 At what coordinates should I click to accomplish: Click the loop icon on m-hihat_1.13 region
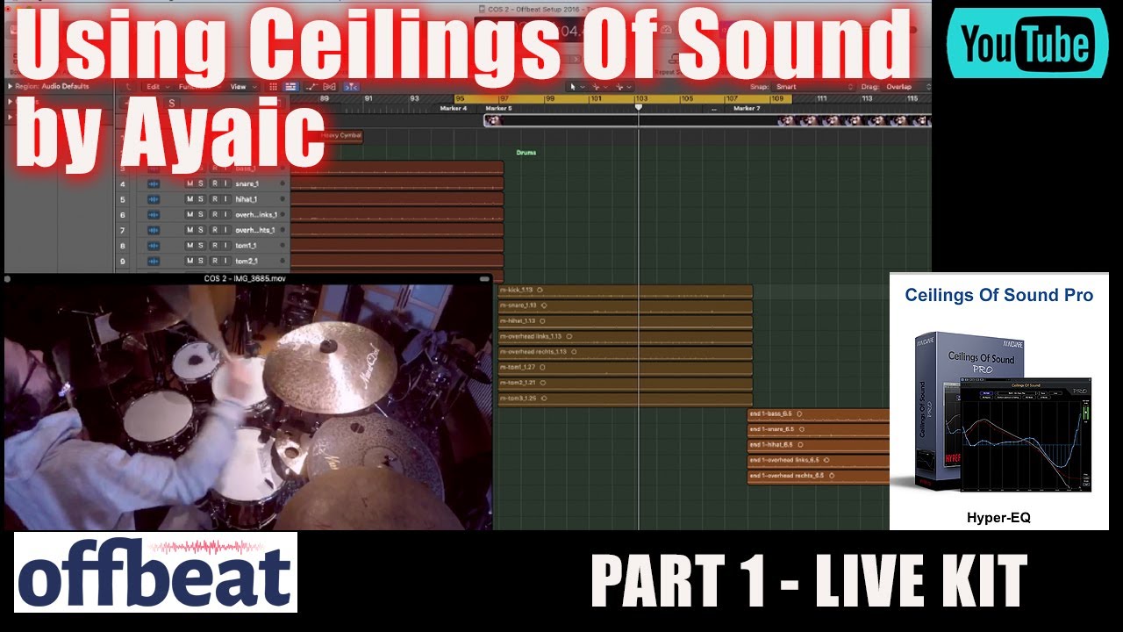[542, 321]
